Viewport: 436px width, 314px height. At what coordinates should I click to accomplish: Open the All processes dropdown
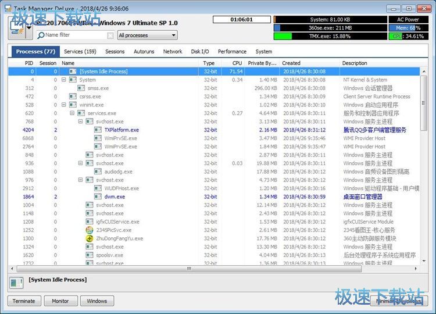point(148,35)
